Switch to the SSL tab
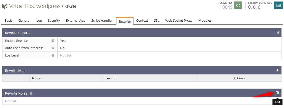Viewport: 284px width, 108px height. (x=157, y=20)
